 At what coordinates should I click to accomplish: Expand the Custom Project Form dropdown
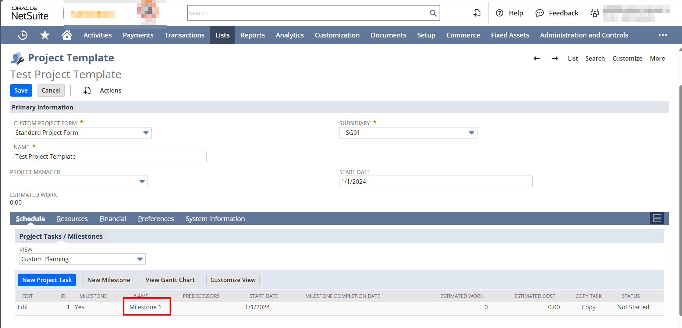146,133
